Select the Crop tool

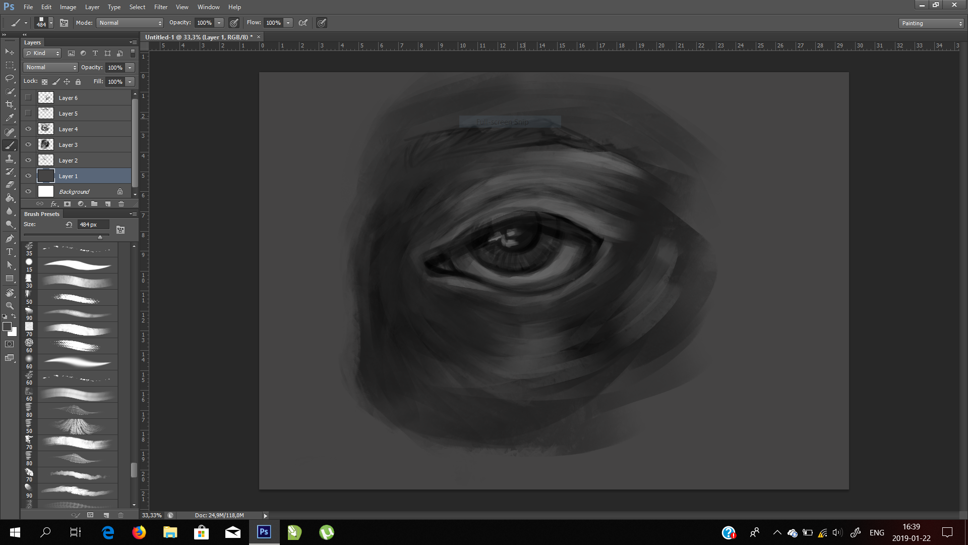coord(10,104)
